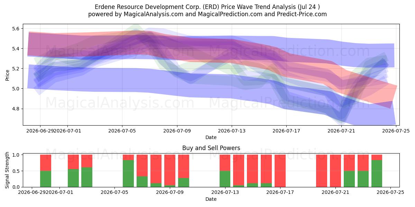Click the 2026-07-13 date on price chart axis
Image resolution: width=415 pixels, height=207 pixels.
pyautogui.click(x=232, y=131)
